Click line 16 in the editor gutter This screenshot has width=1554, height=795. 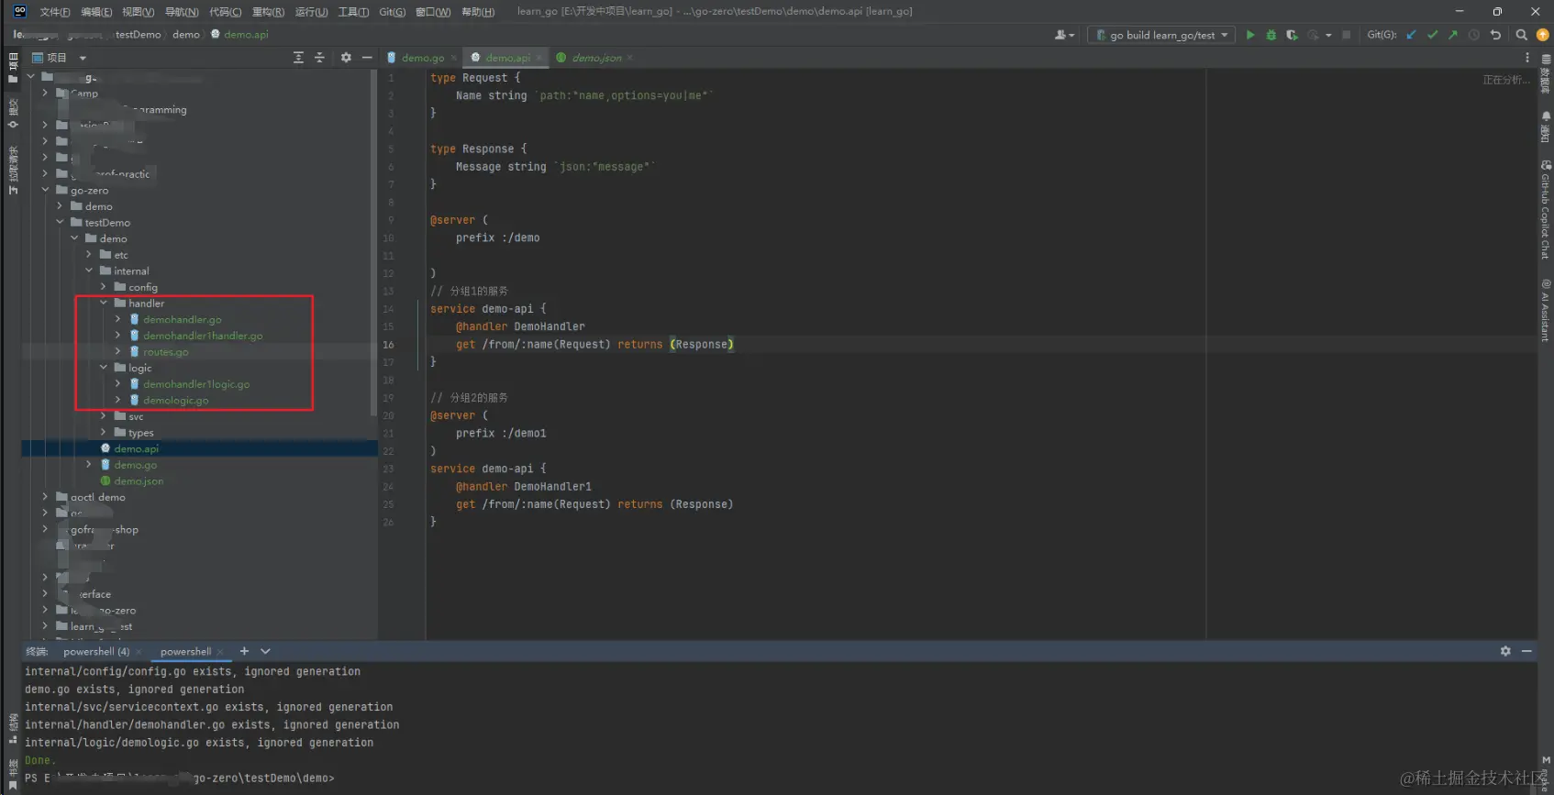[x=389, y=345]
